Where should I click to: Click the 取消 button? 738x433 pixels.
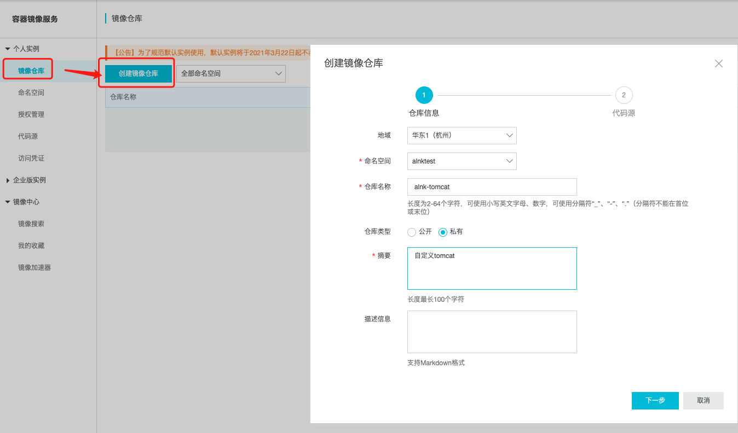(x=704, y=401)
